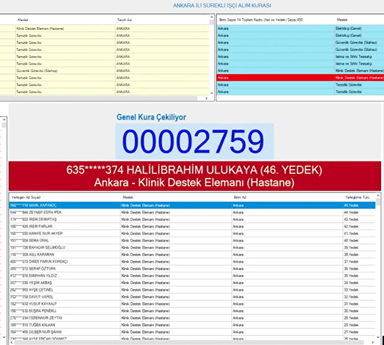The width and height of the screenshot is (384, 345).
Task: Select the CERENNUR ZEYTİN row
Action: click(x=192, y=318)
